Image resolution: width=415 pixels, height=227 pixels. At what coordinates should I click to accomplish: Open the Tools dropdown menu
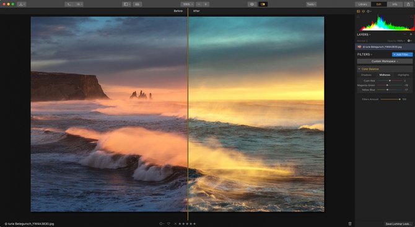pos(311,4)
